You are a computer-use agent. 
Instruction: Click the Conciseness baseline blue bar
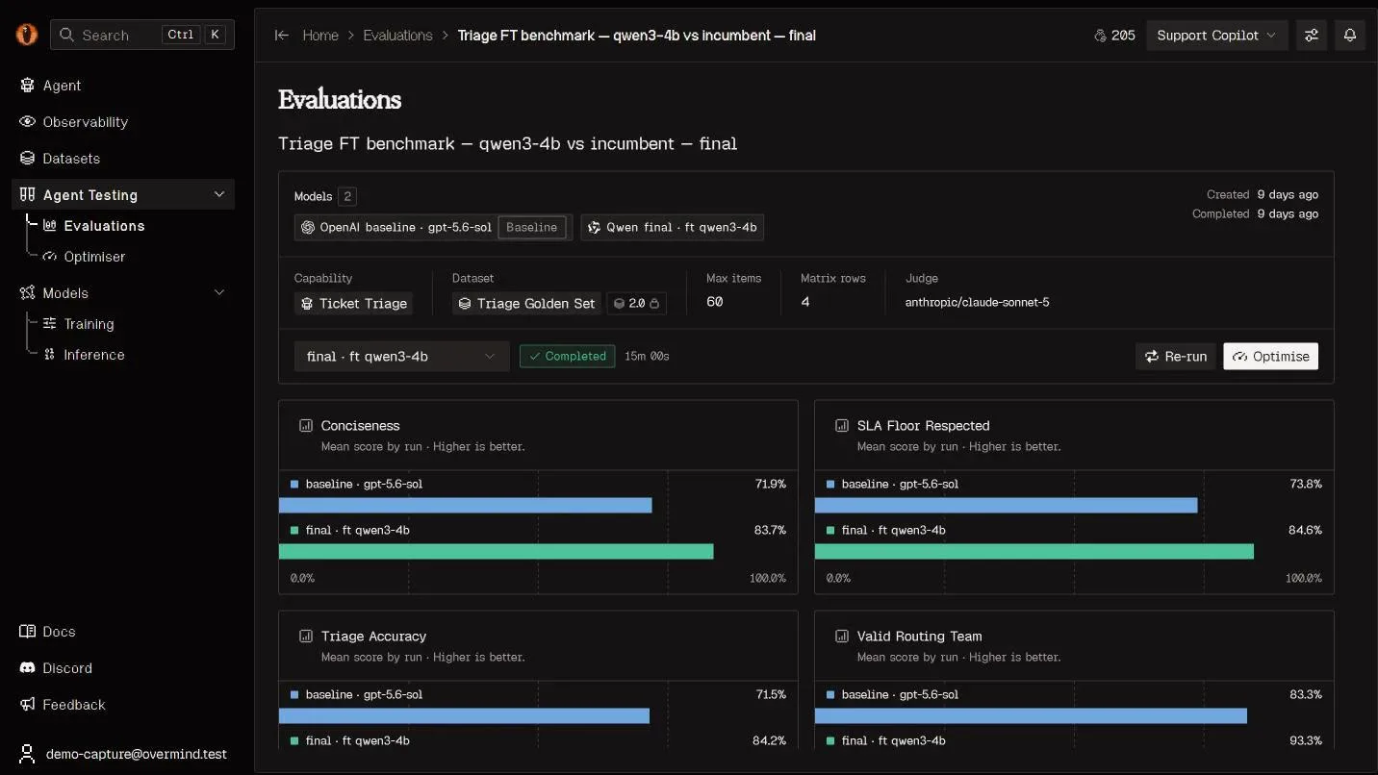tap(466, 506)
